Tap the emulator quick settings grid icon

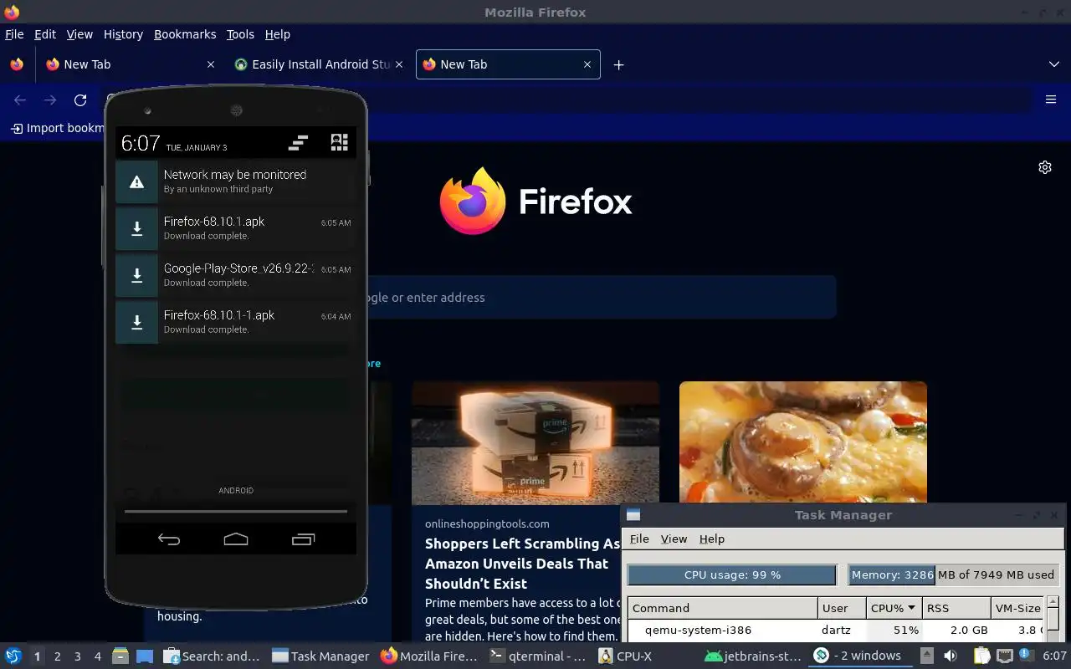tap(339, 142)
